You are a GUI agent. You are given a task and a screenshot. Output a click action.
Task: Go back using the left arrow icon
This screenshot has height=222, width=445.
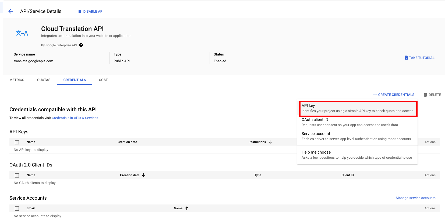10,11
